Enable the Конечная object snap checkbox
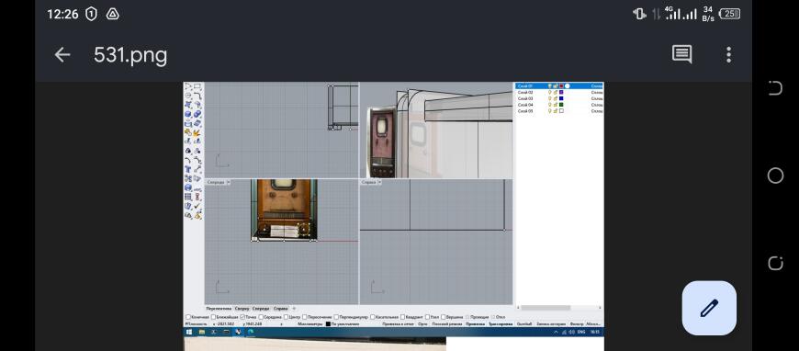This screenshot has width=799, height=351. [x=188, y=317]
